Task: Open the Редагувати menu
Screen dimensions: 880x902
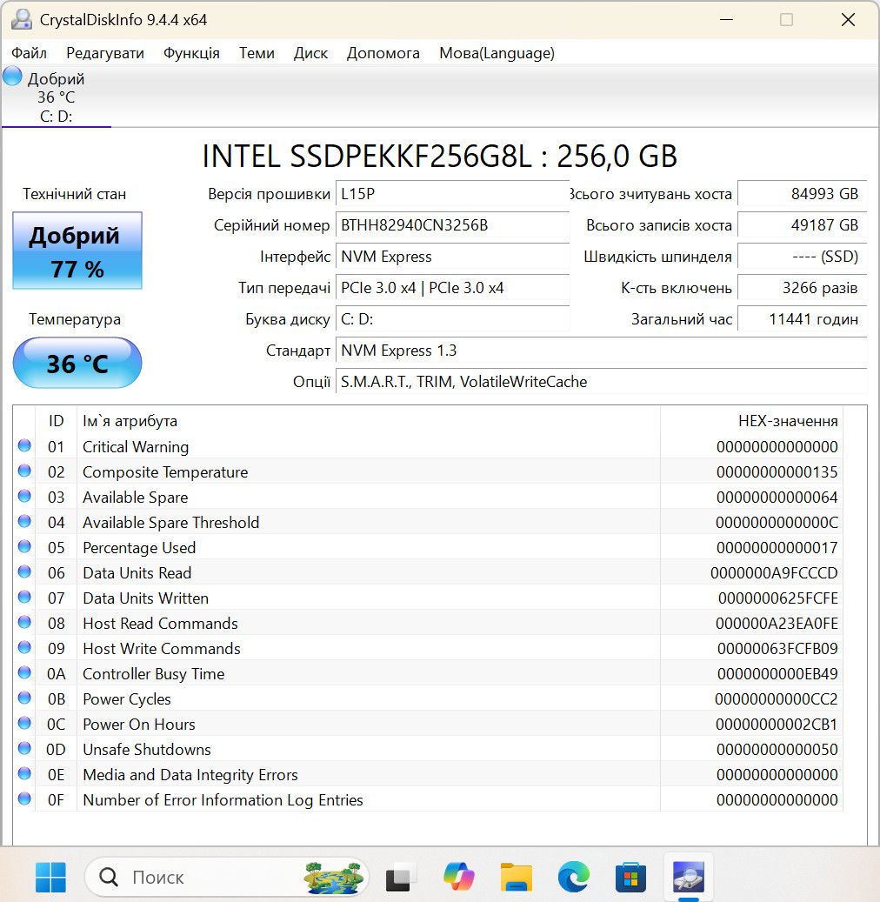Action: [x=104, y=53]
